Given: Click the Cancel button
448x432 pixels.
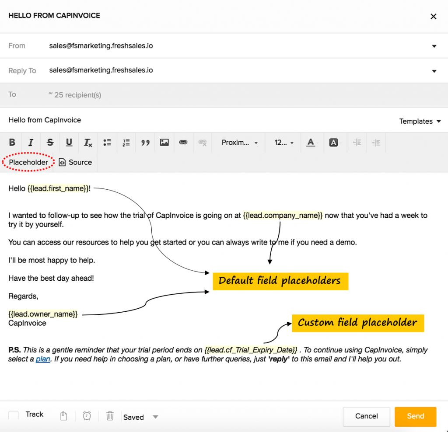Looking at the screenshot, I should click(366, 416).
